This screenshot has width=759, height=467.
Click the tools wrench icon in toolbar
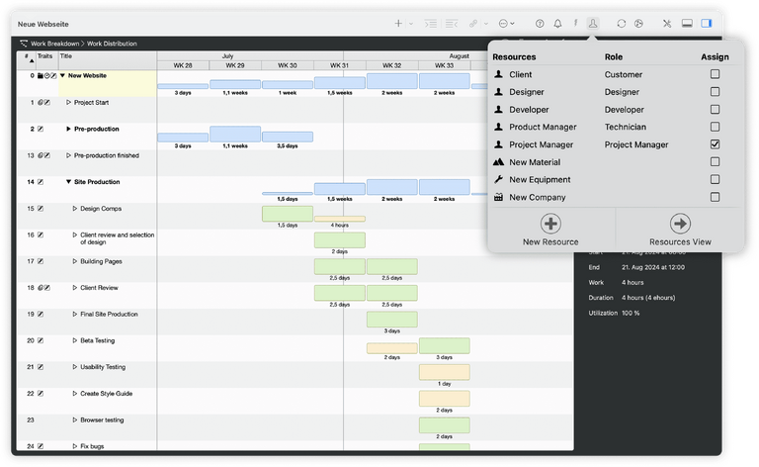[x=666, y=23]
